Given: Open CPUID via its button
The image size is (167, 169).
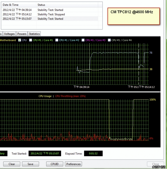Looking at the screenshot, I should 55,164.
